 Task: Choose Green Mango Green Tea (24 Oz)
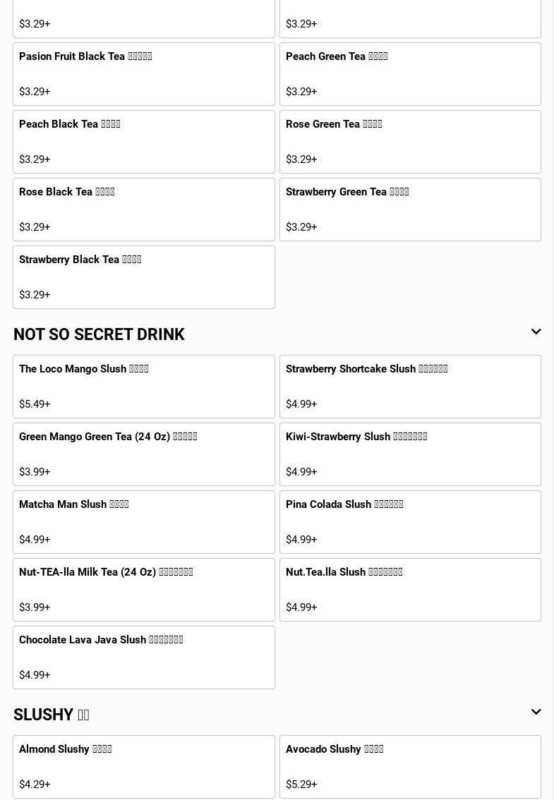click(x=144, y=454)
